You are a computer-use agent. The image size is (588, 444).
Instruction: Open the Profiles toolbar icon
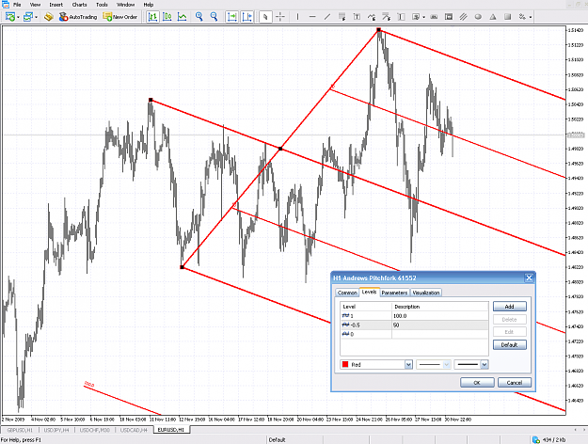click(27, 17)
